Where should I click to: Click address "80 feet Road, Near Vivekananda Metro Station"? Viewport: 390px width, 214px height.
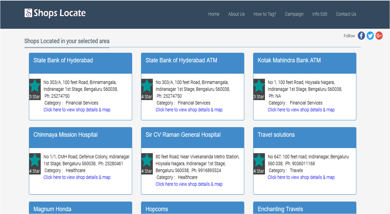coord(197,157)
